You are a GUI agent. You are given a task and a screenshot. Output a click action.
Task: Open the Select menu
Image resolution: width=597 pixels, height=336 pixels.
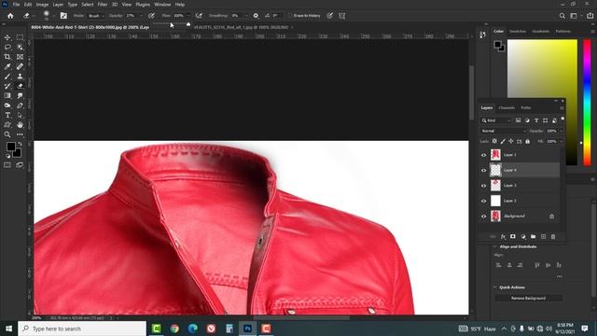(x=87, y=5)
